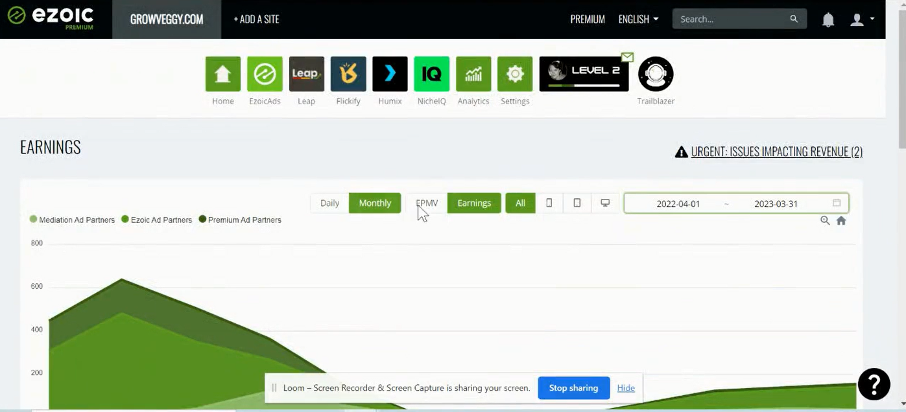The height and width of the screenshot is (412, 906).
Task: Click the urgent warning triangle icon
Action: click(x=681, y=152)
